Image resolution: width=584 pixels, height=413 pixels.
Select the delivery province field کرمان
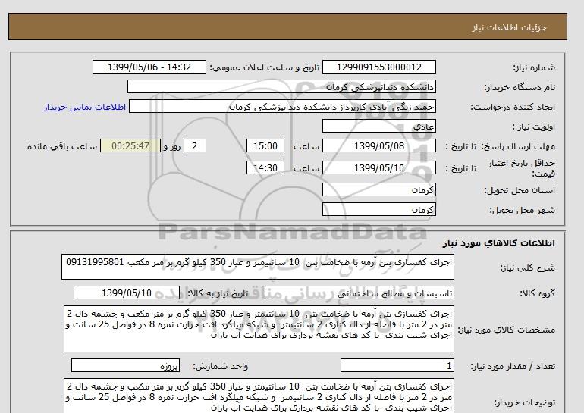(378, 189)
